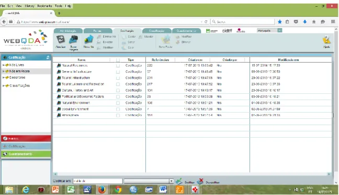Viewport: 339px width, 195px height.
Task: Sort the table by Referências column
Action: click(x=160, y=60)
